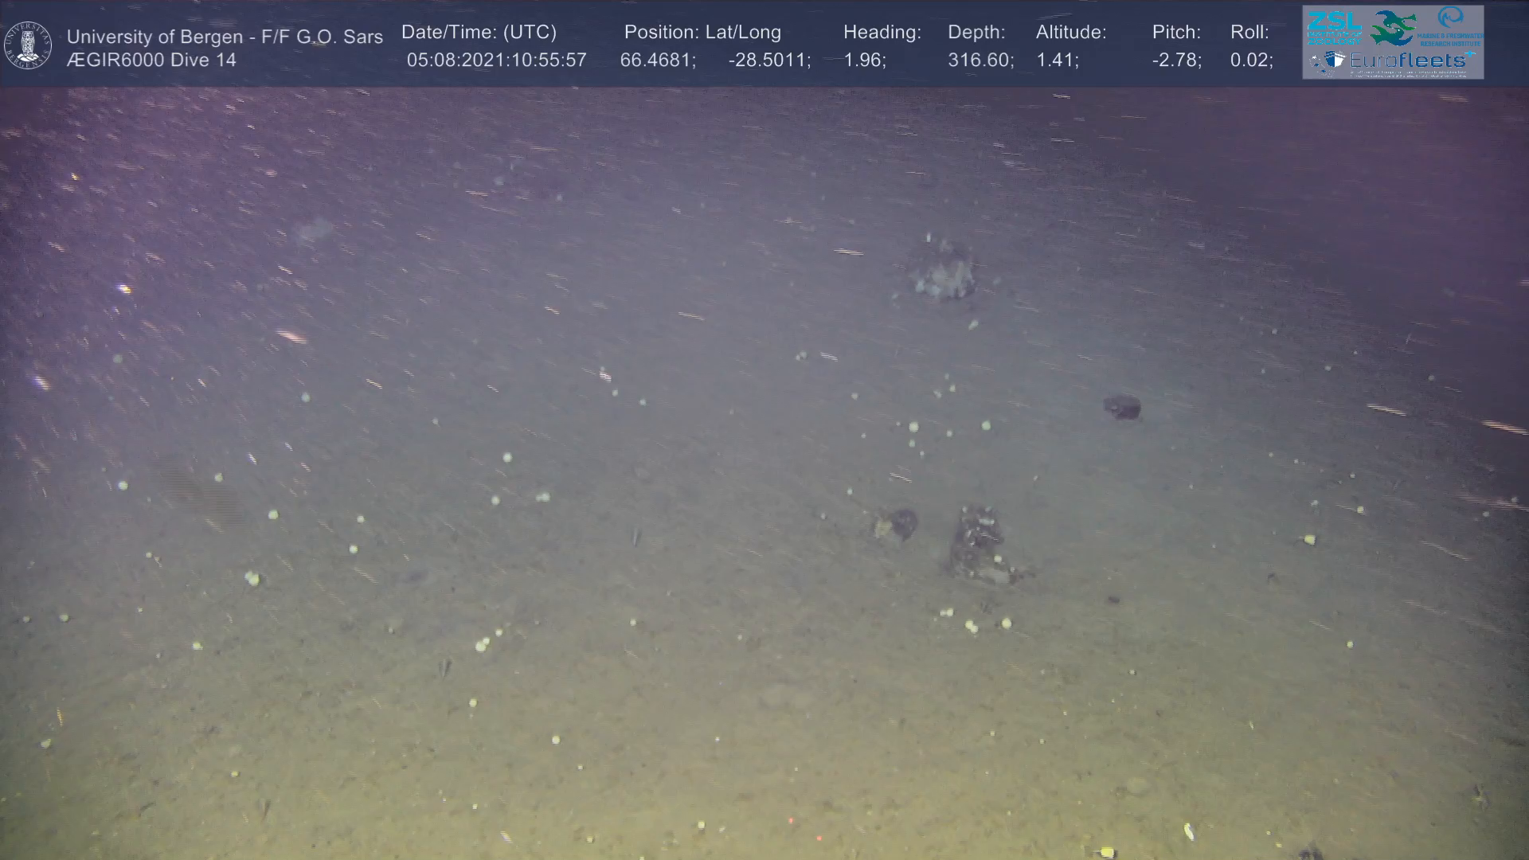
Task: Click the Roll value 0.02
Action: pyautogui.click(x=1251, y=60)
